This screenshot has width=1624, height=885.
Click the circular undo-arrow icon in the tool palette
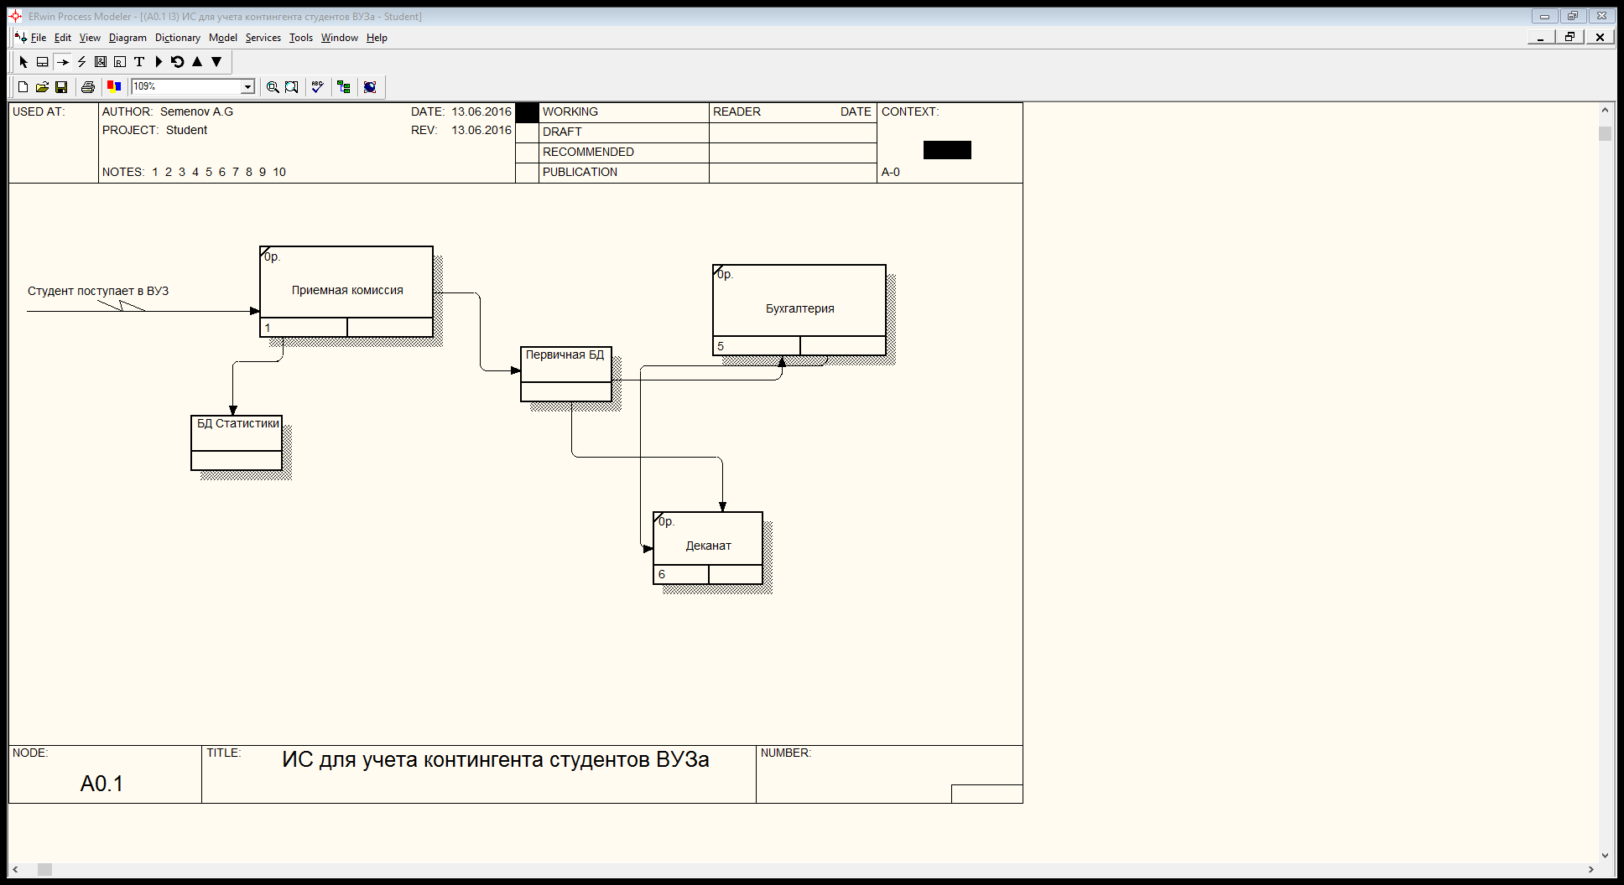178,62
